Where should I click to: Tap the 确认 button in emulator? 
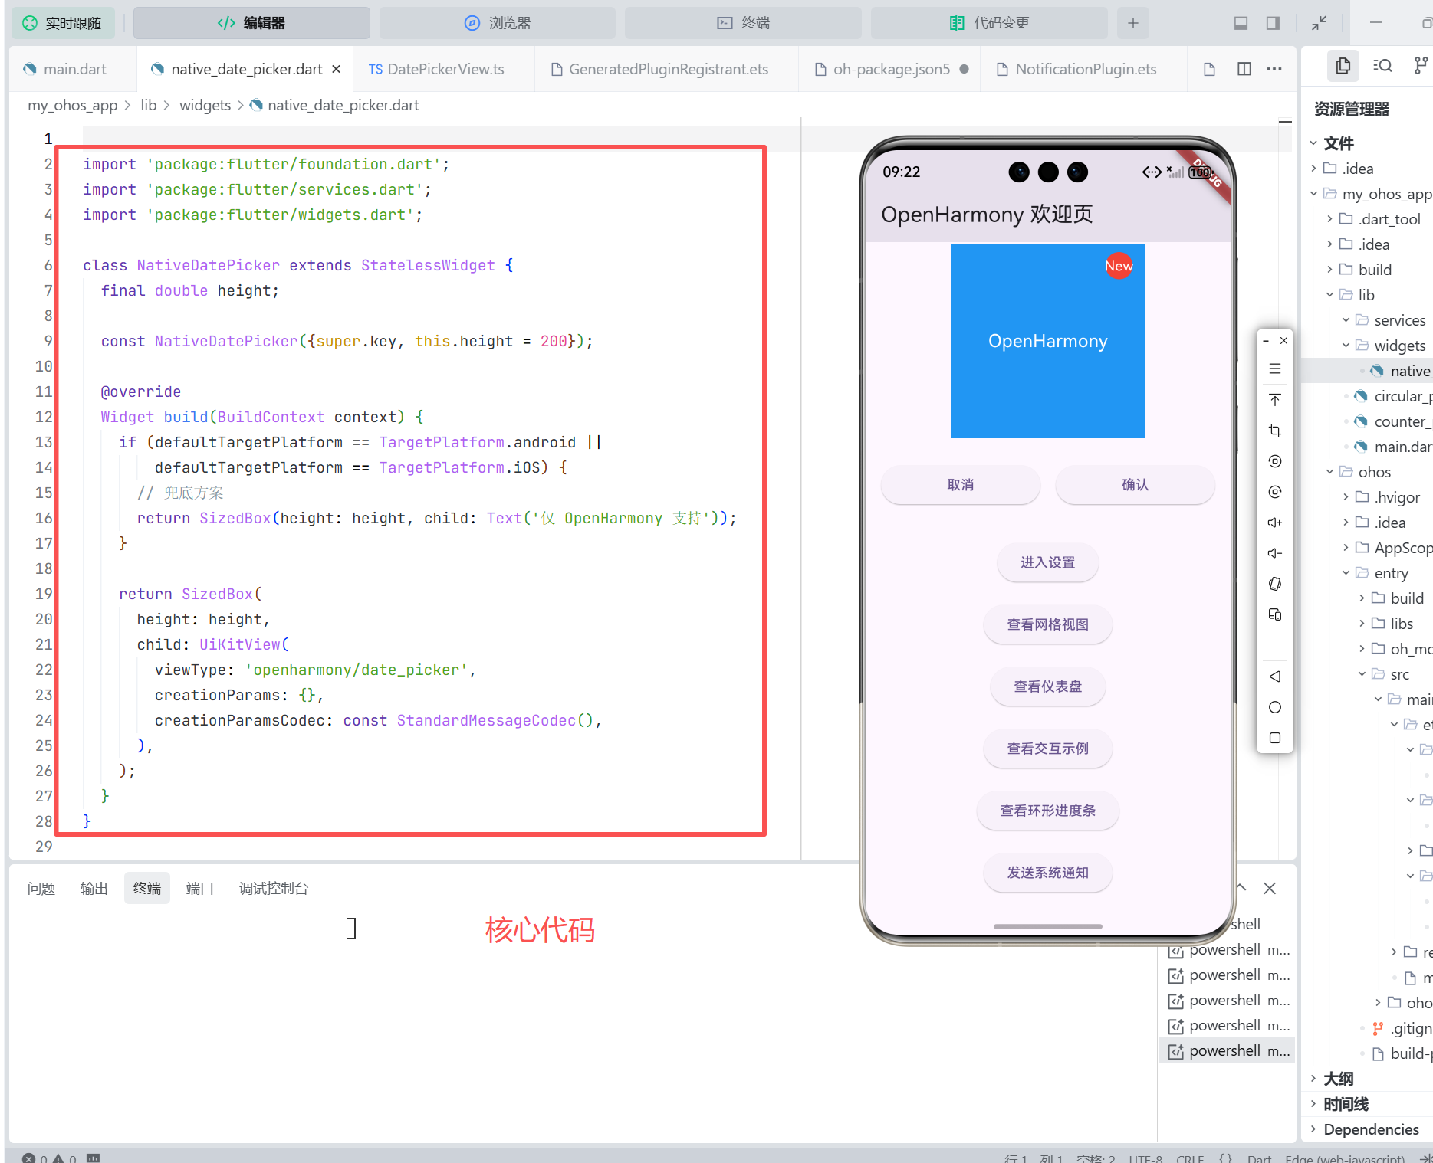click(x=1136, y=484)
